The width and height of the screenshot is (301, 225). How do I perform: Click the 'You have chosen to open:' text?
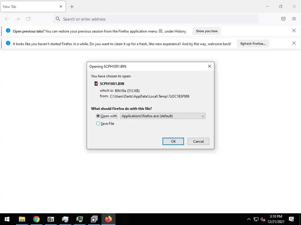tap(111, 76)
